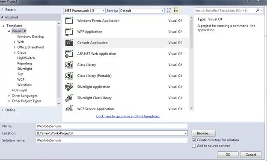Select the ASP.NET Web Application icon
Screen dimensions: 267x161
[69, 54]
